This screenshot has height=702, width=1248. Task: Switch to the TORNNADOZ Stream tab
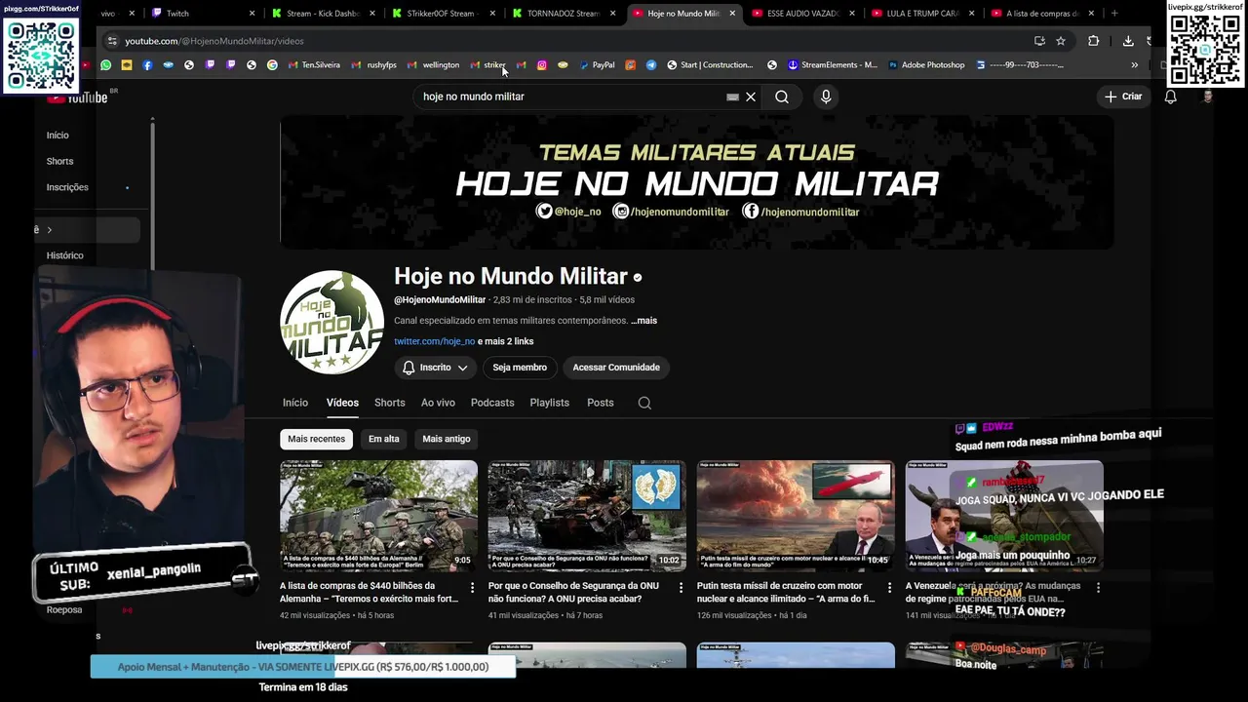tap(565, 14)
